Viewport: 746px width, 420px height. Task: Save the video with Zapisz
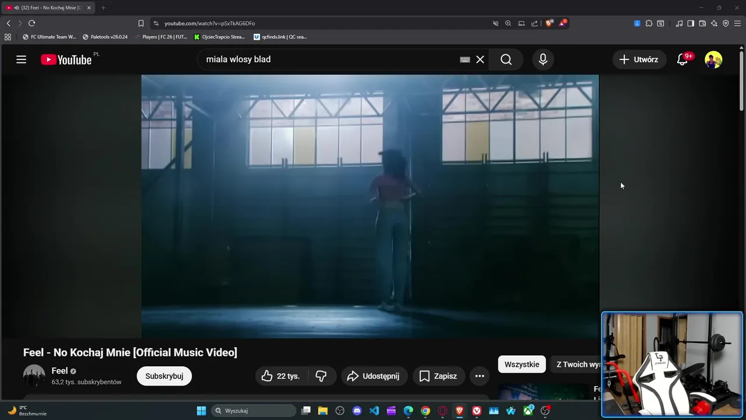[x=439, y=376]
